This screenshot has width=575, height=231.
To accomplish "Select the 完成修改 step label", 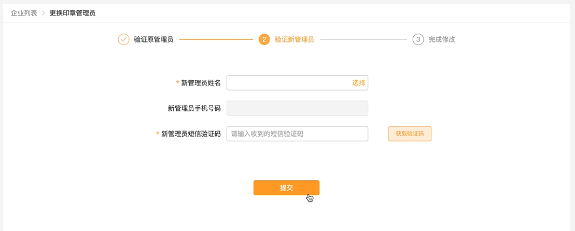I will coord(442,39).
